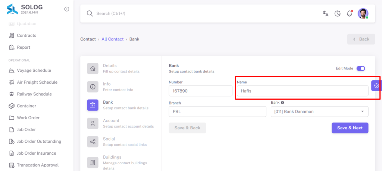Click the sidebar collapse circle icon

pyautogui.click(x=66, y=9)
